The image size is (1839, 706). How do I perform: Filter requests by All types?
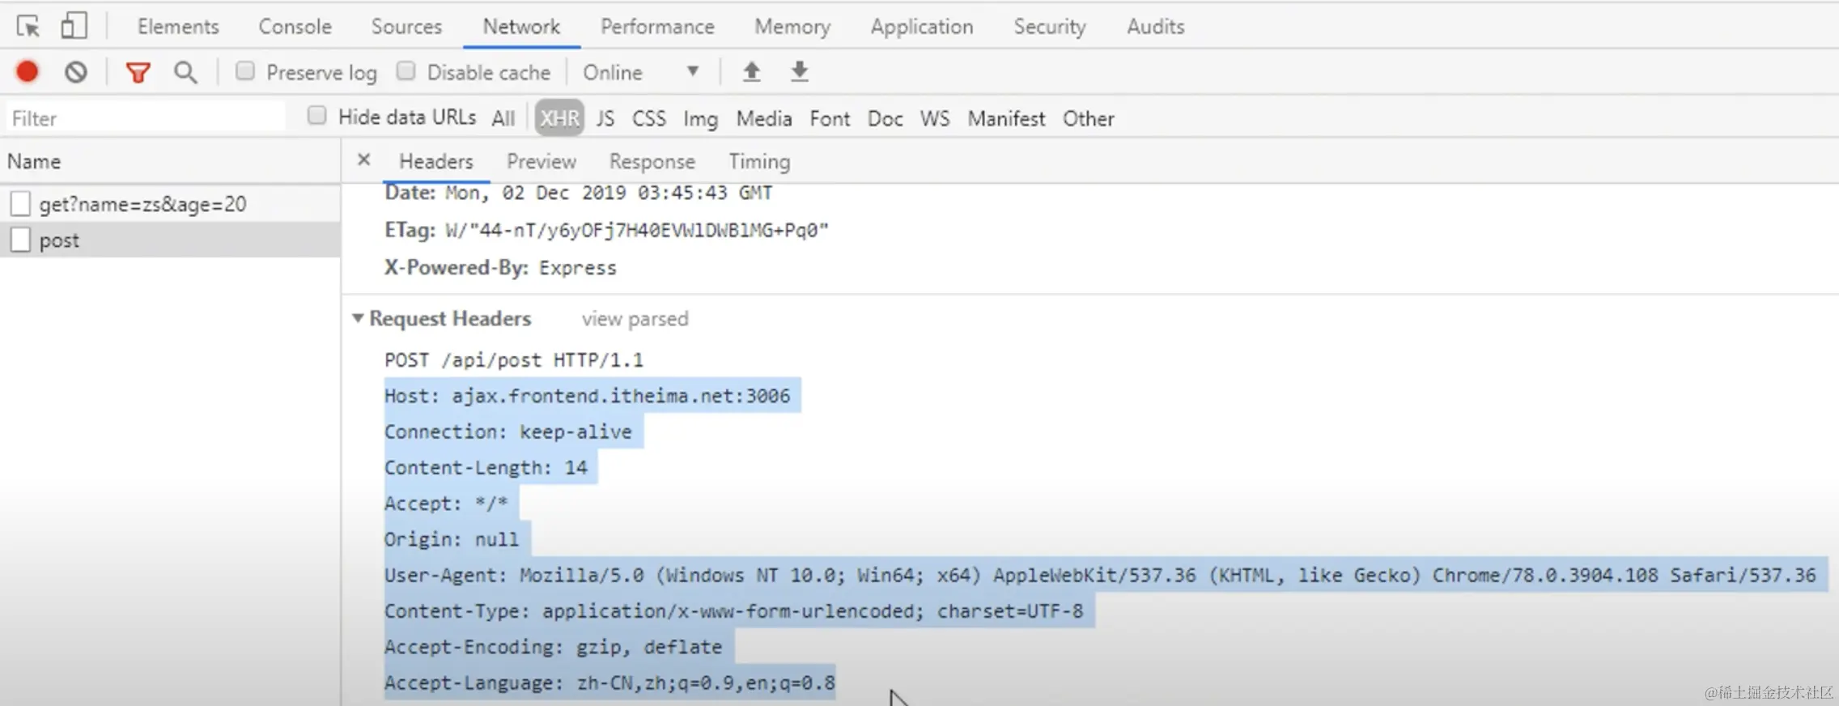503,118
